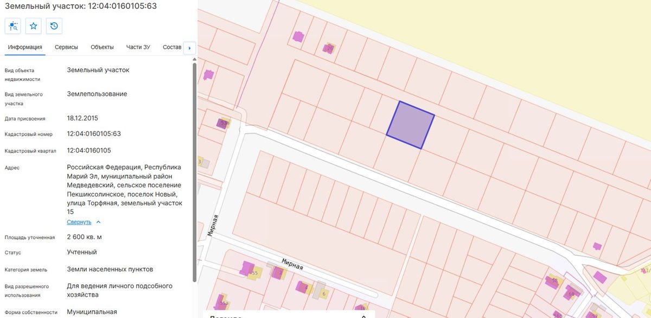Click the area value 2 600 кв. м
This screenshot has height=318, width=651.
point(84,237)
